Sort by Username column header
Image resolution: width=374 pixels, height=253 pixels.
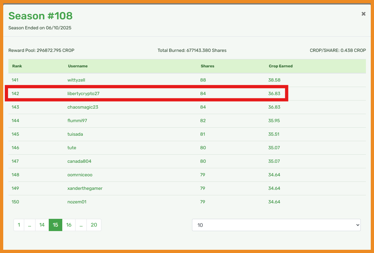click(x=78, y=66)
